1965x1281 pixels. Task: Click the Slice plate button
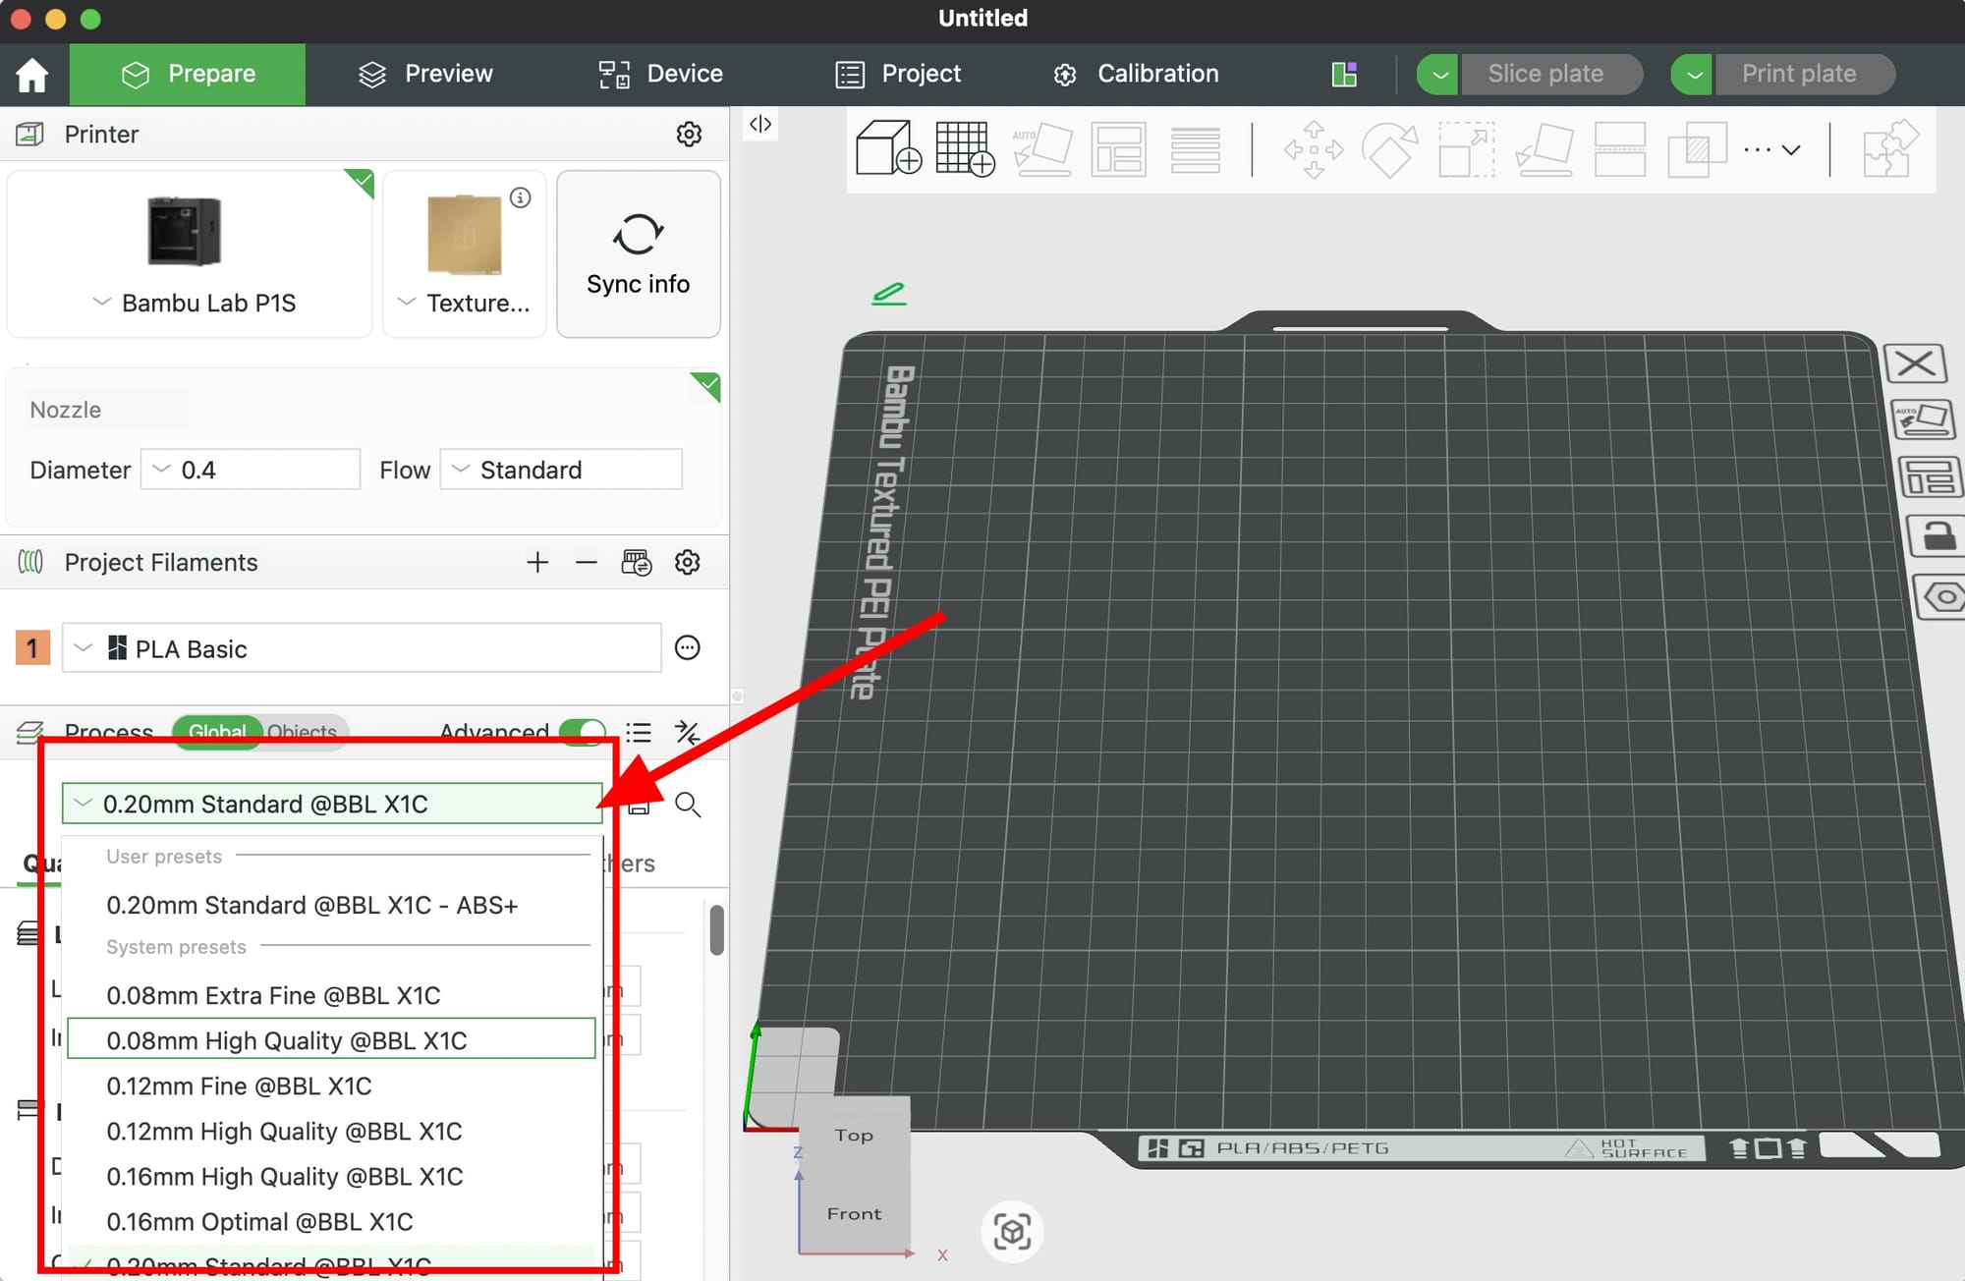click(x=1545, y=74)
